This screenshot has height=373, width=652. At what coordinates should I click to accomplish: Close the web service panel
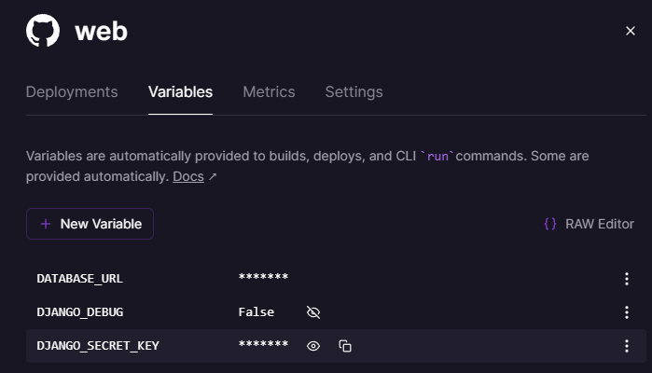[631, 31]
